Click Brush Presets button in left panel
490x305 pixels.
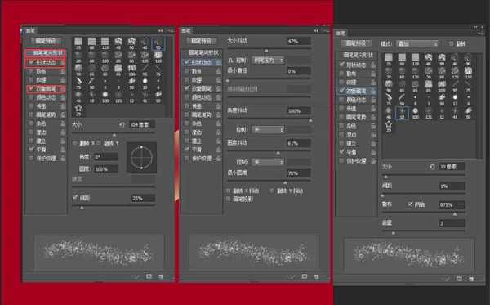coord(46,41)
